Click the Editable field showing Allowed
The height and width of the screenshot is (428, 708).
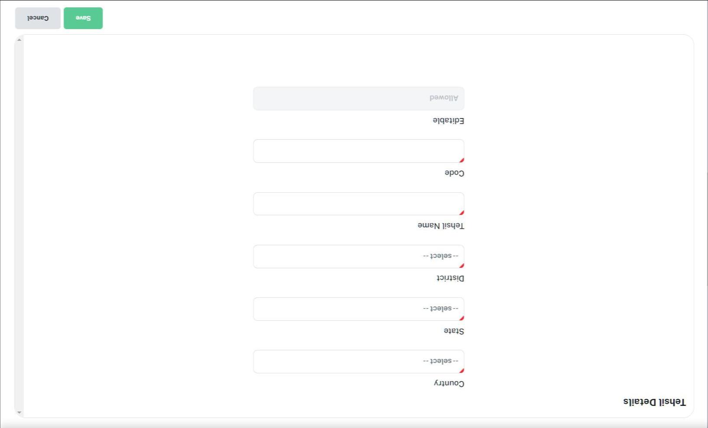click(359, 99)
